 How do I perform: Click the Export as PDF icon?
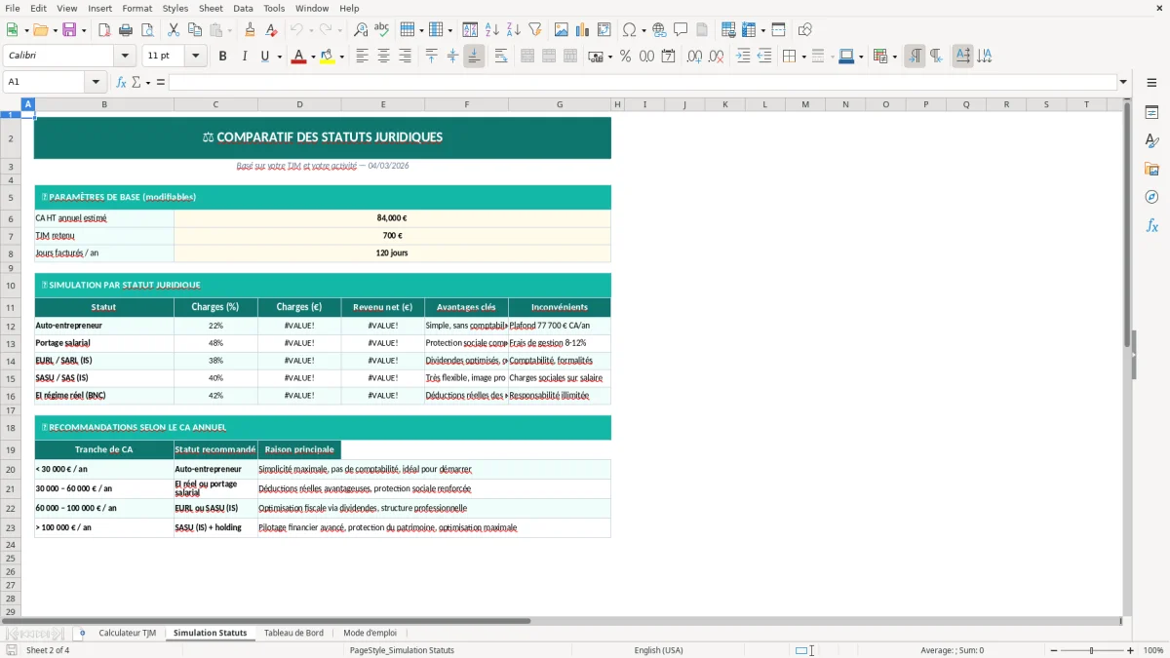(x=104, y=30)
